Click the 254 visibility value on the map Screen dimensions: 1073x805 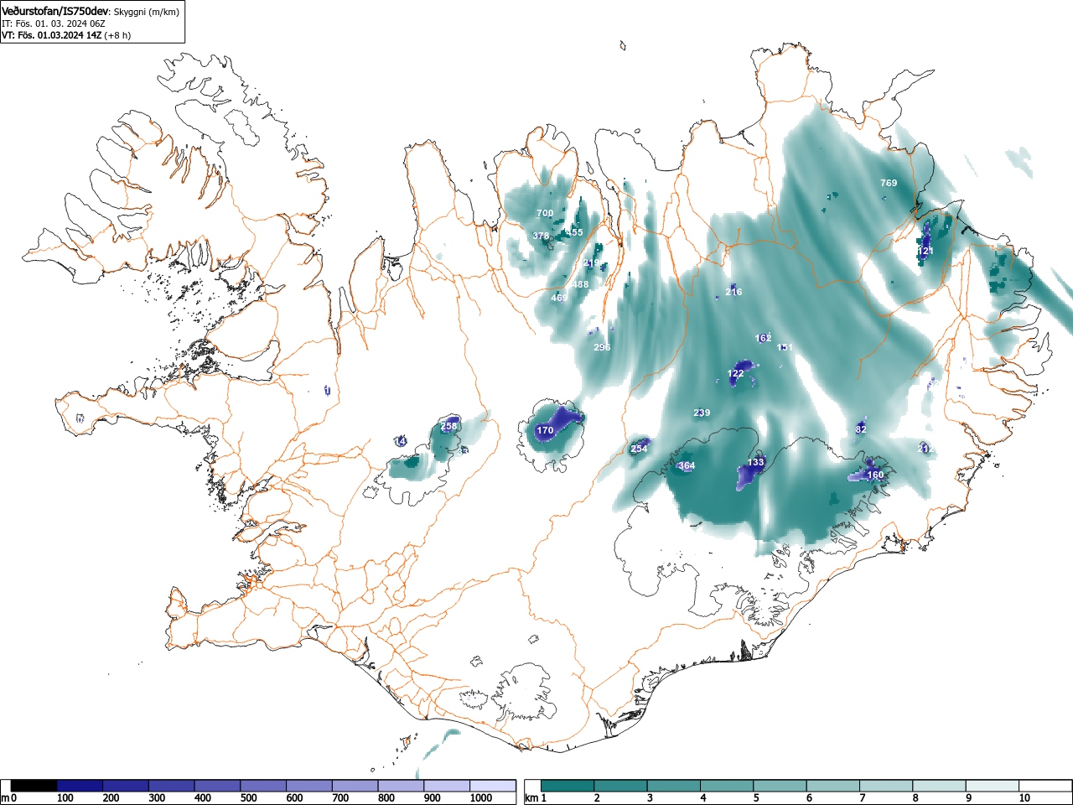tap(639, 449)
